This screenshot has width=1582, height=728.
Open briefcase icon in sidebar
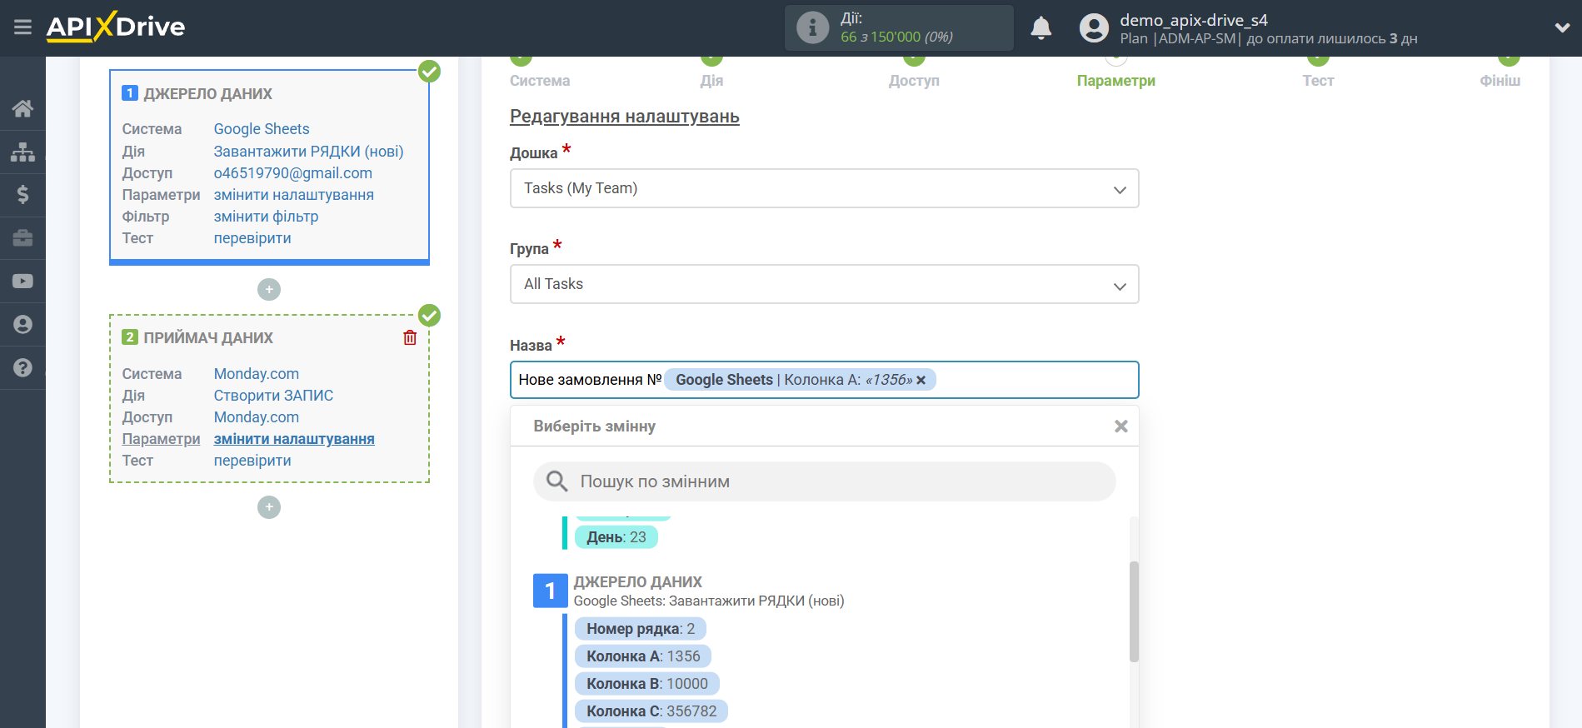pos(22,238)
